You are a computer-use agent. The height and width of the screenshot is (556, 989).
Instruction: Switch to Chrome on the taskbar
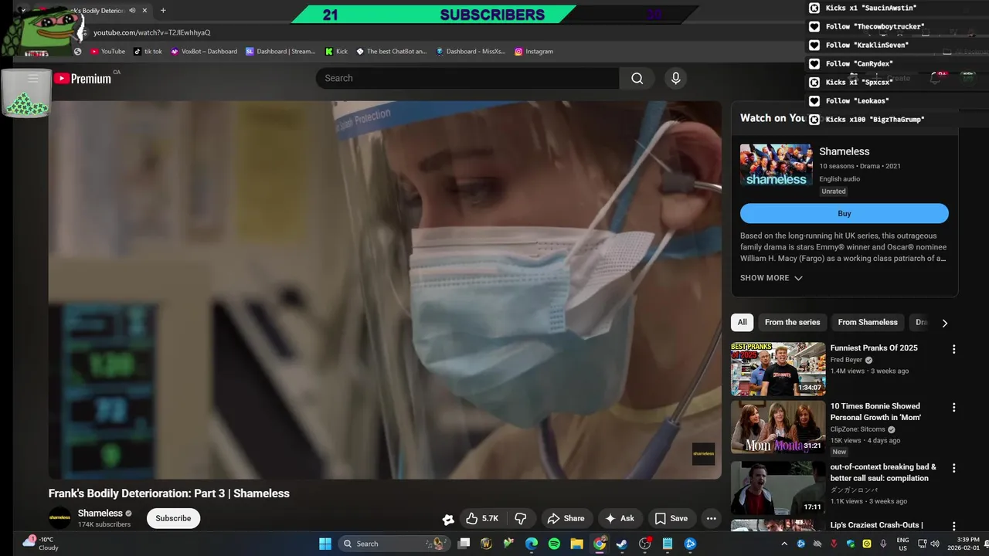pyautogui.click(x=600, y=544)
